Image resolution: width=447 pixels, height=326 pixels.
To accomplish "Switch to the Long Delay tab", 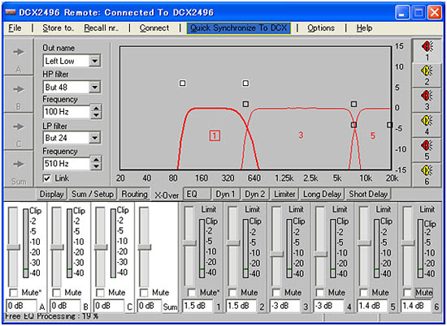I will pos(322,194).
